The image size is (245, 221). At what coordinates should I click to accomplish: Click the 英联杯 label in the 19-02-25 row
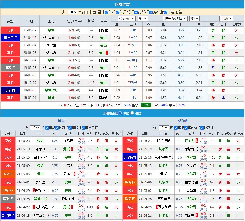(10, 68)
